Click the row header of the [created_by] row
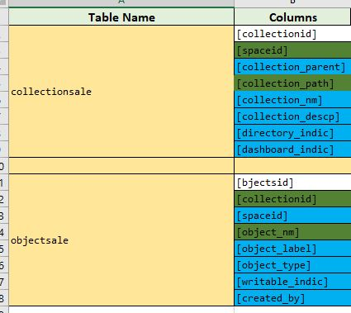The height and width of the screenshot is (313, 351). [4, 298]
